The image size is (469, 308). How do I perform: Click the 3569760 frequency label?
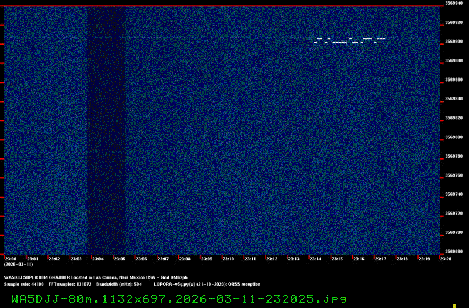click(x=454, y=175)
